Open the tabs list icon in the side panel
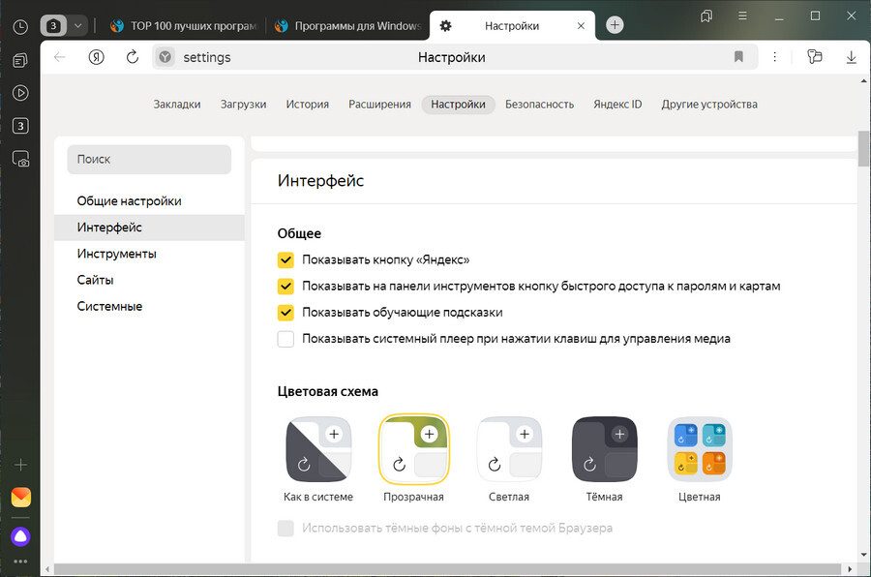 [x=20, y=60]
